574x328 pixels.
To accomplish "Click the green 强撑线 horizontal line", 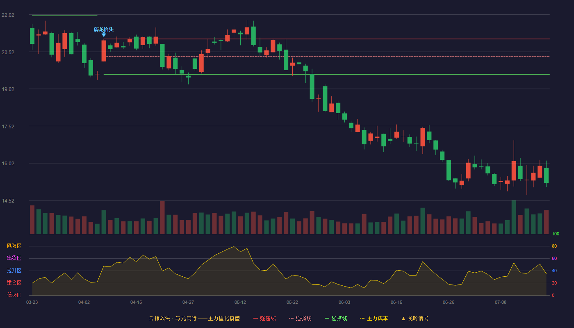I will pos(326,74).
